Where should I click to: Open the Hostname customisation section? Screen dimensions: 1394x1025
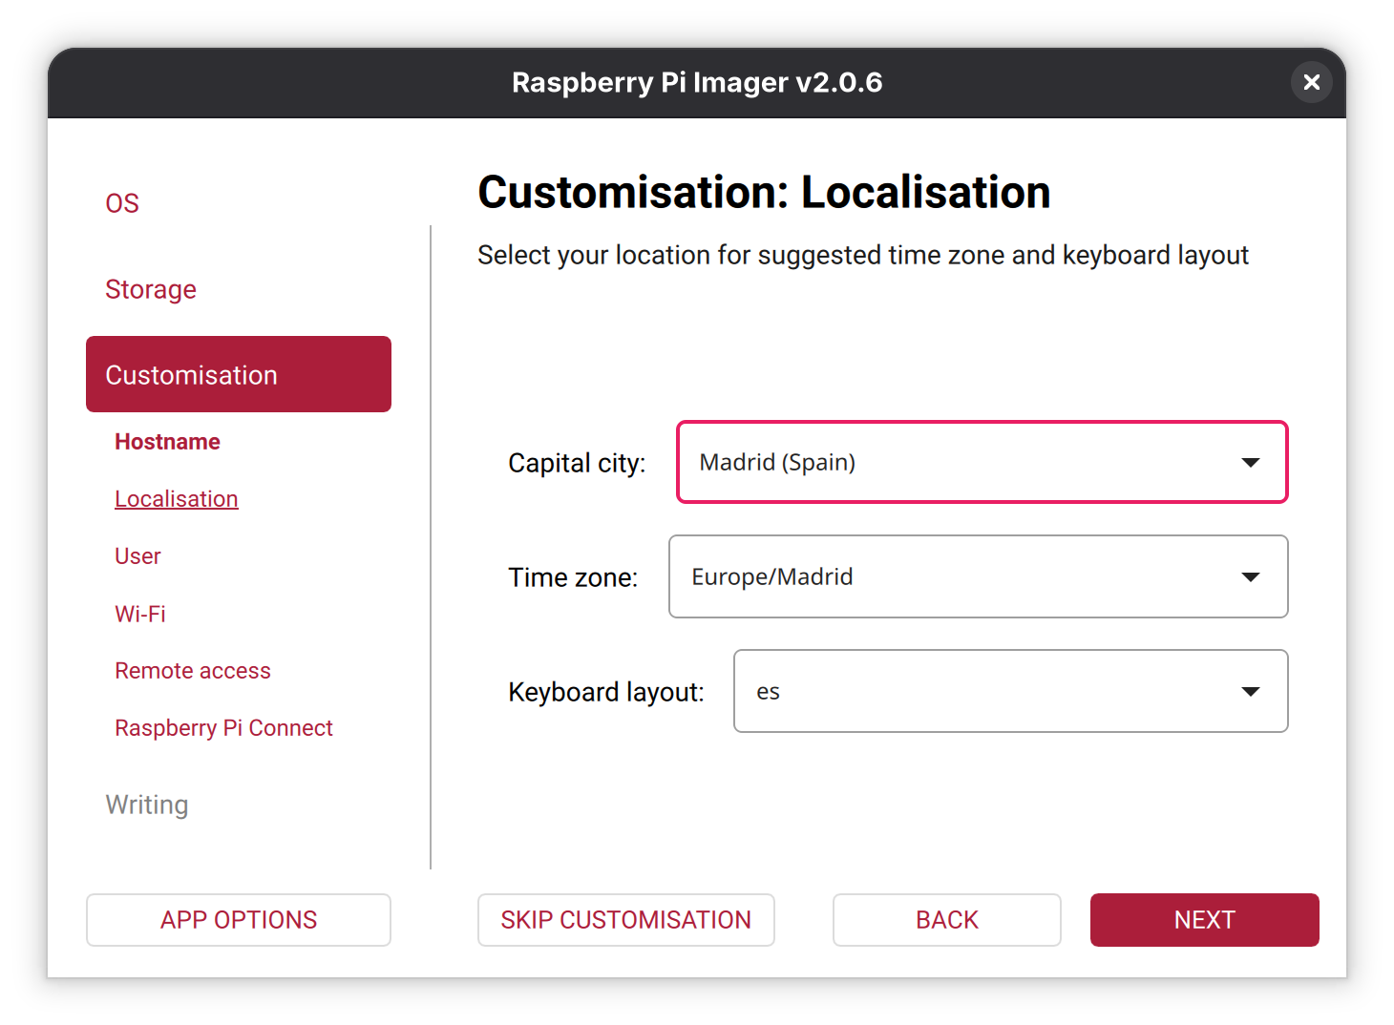point(167,442)
